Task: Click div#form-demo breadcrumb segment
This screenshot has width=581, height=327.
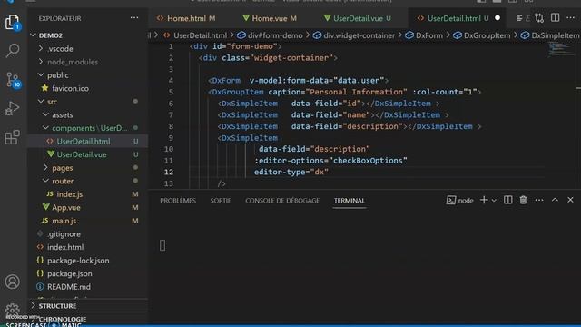Action: 271,35
